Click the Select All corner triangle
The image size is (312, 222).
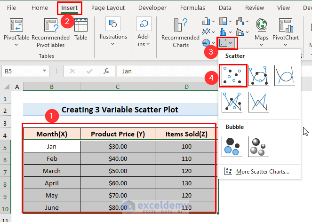[7, 87]
